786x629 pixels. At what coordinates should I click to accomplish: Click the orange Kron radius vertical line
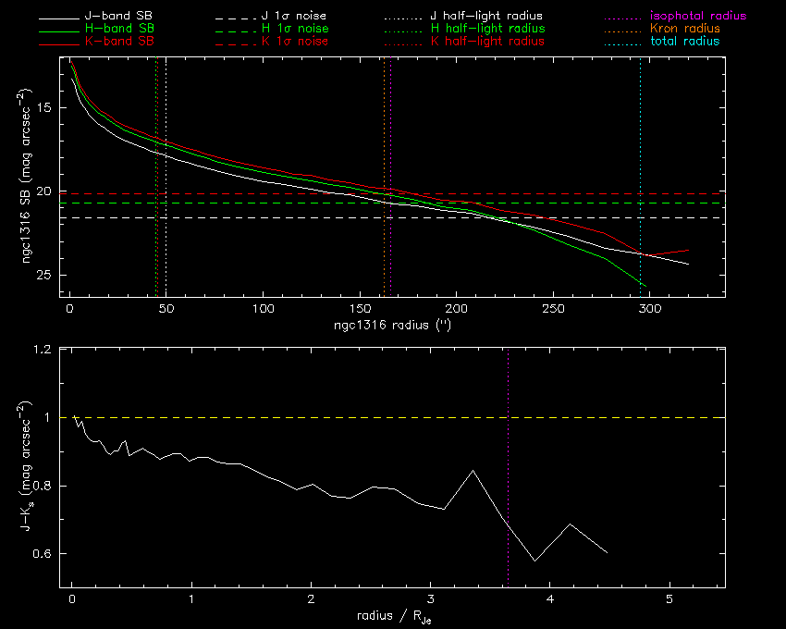(x=384, y=176)
